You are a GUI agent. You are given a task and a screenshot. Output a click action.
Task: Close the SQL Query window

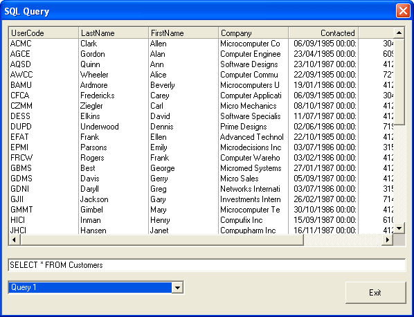click(x=403, y=11)
